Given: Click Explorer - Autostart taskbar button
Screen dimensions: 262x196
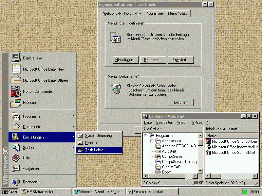Looking at the screenshot, I should (x=152, y=192).
